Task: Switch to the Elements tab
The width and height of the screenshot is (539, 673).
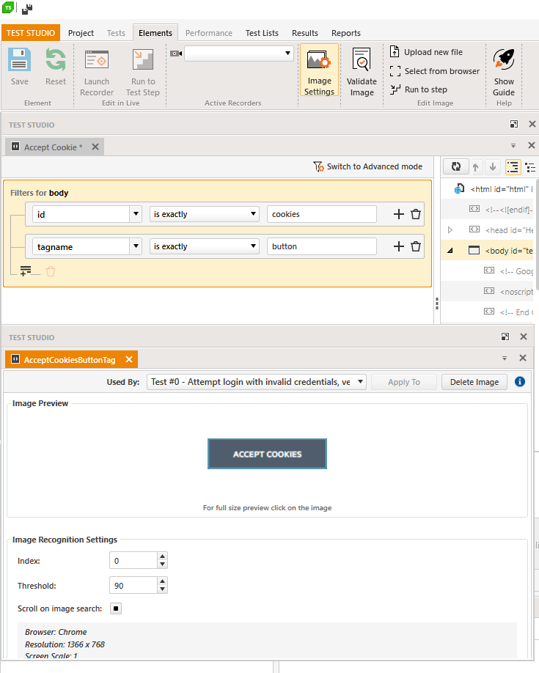Action: [155, 33]
